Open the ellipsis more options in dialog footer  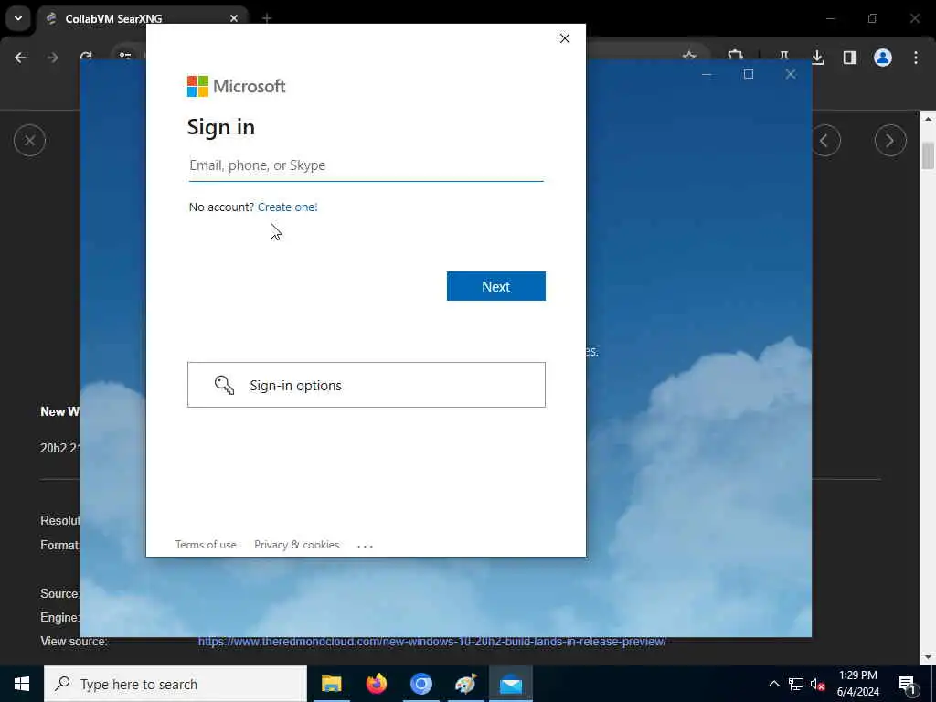(365, 546)
